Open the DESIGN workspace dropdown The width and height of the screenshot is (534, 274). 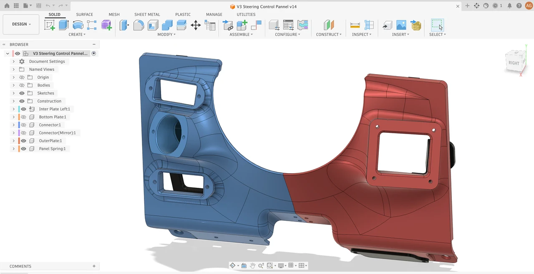click(21, 24)
